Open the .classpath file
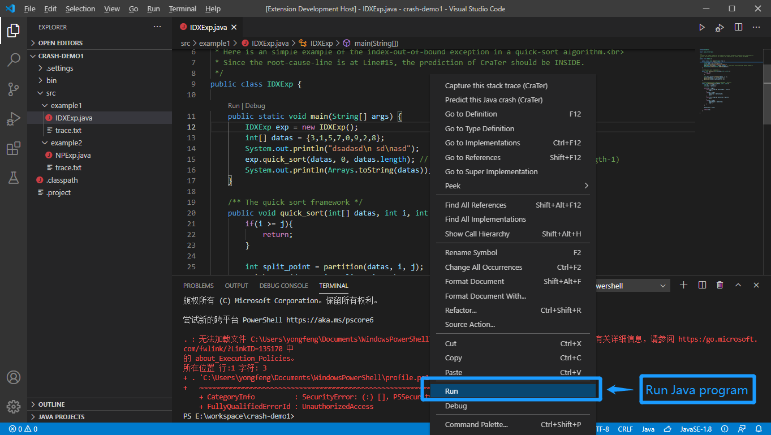This screenshot has width=771, height=435. [100, 180]
